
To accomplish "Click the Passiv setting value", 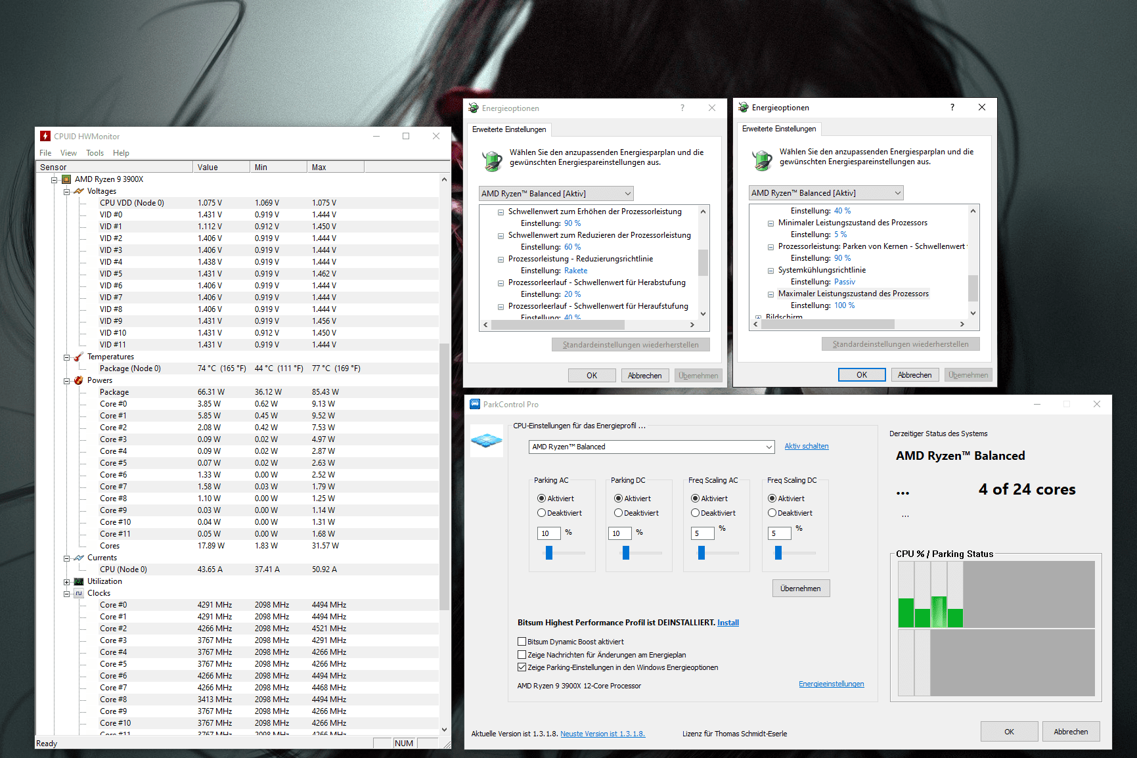I will tap(844, 282).
